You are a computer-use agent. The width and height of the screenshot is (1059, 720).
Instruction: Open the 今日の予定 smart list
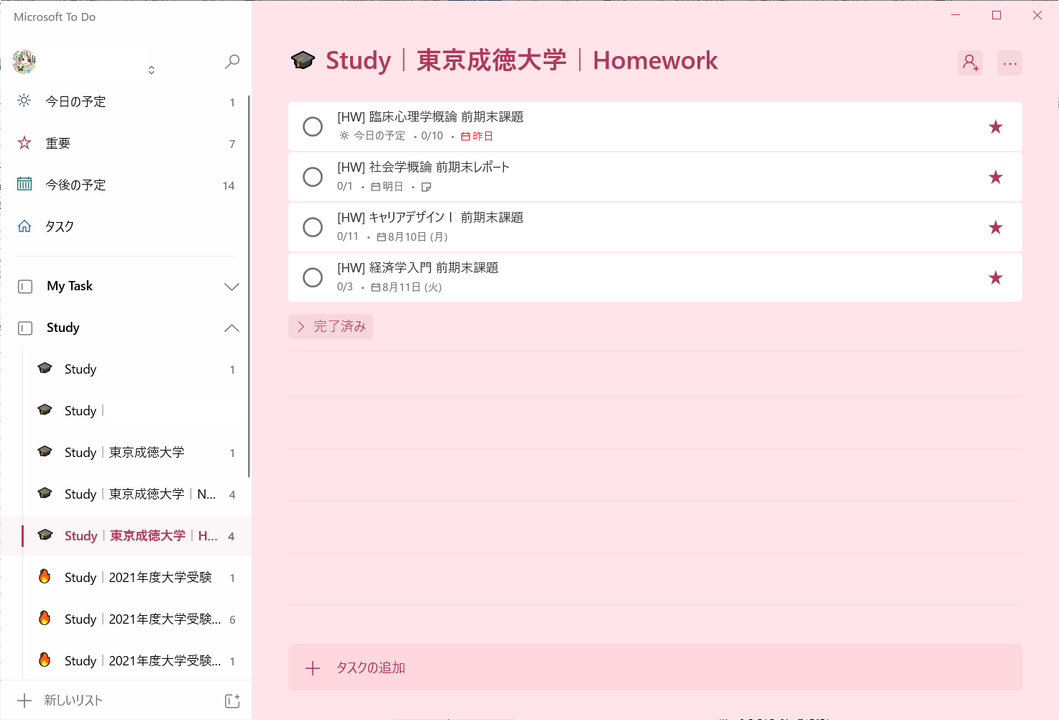75,102
